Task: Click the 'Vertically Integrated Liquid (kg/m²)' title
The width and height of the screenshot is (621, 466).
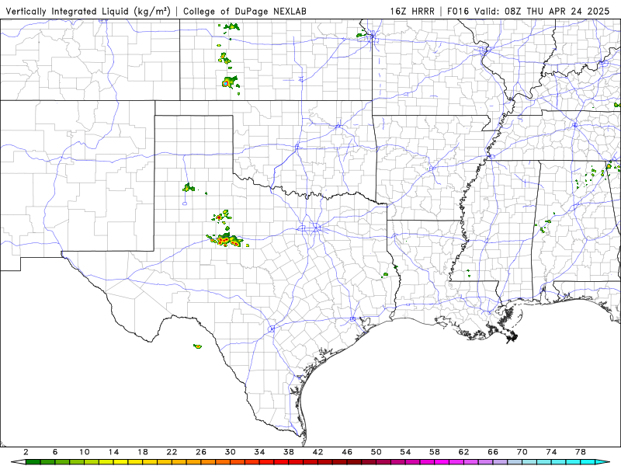Action: tap(88, 11)
